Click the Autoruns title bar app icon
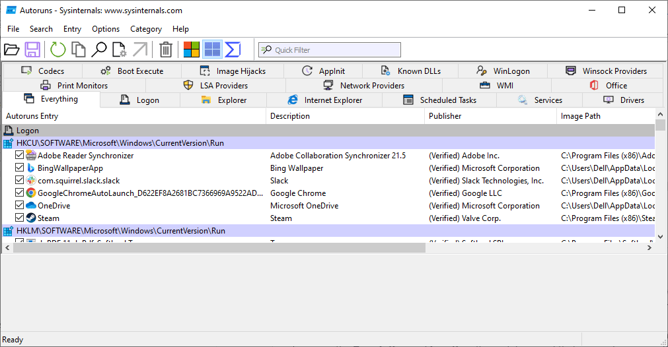The height and width of the screenshot is (347, 668). 11,10
